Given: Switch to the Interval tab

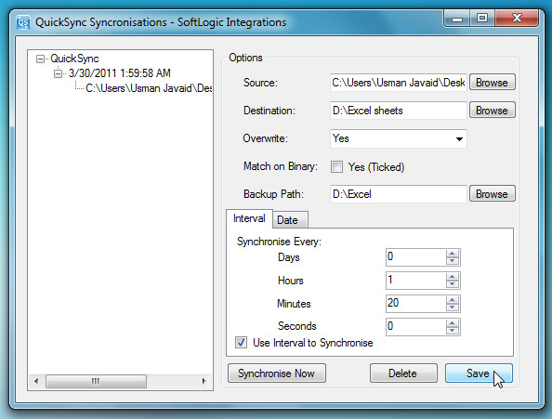Looking at the screenshot, I should click(x=249, y=218).
